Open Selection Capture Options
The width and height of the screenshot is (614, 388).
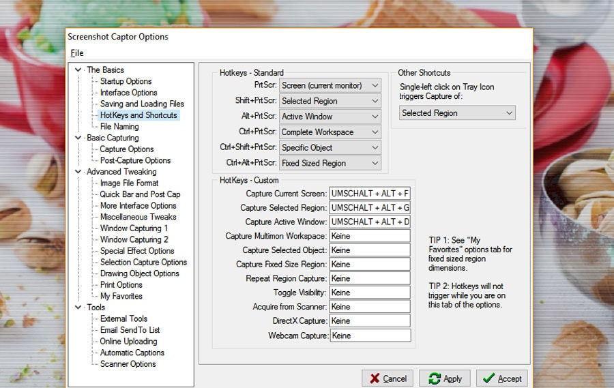(x=143, y=263)
